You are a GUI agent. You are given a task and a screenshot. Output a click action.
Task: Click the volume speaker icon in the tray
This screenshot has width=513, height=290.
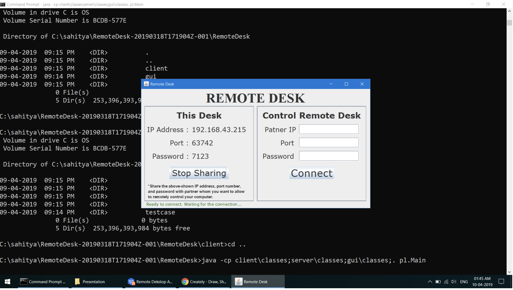click(454, 281)
